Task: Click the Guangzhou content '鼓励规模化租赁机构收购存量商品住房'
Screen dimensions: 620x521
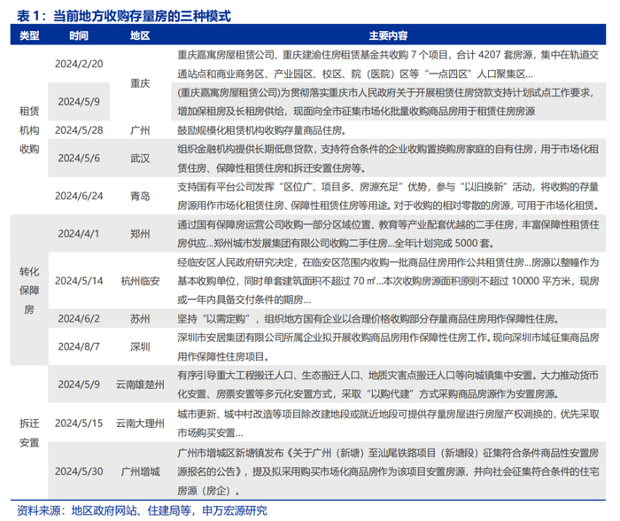Action: point(262,130)
